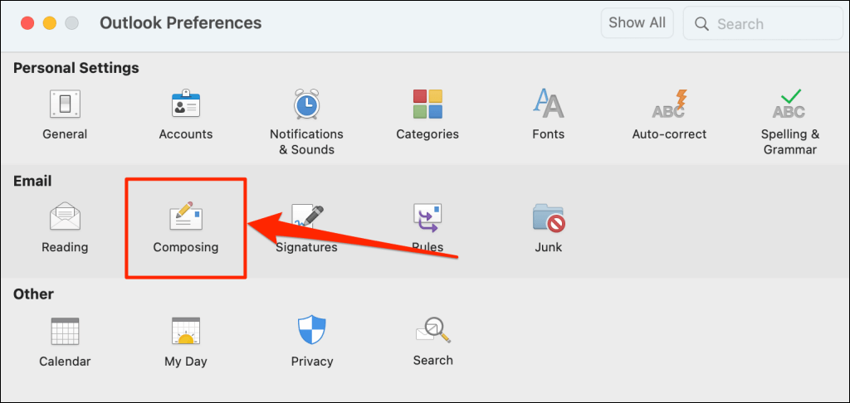
Task: Open the Reading email settings
Action: tap(65, 219)
